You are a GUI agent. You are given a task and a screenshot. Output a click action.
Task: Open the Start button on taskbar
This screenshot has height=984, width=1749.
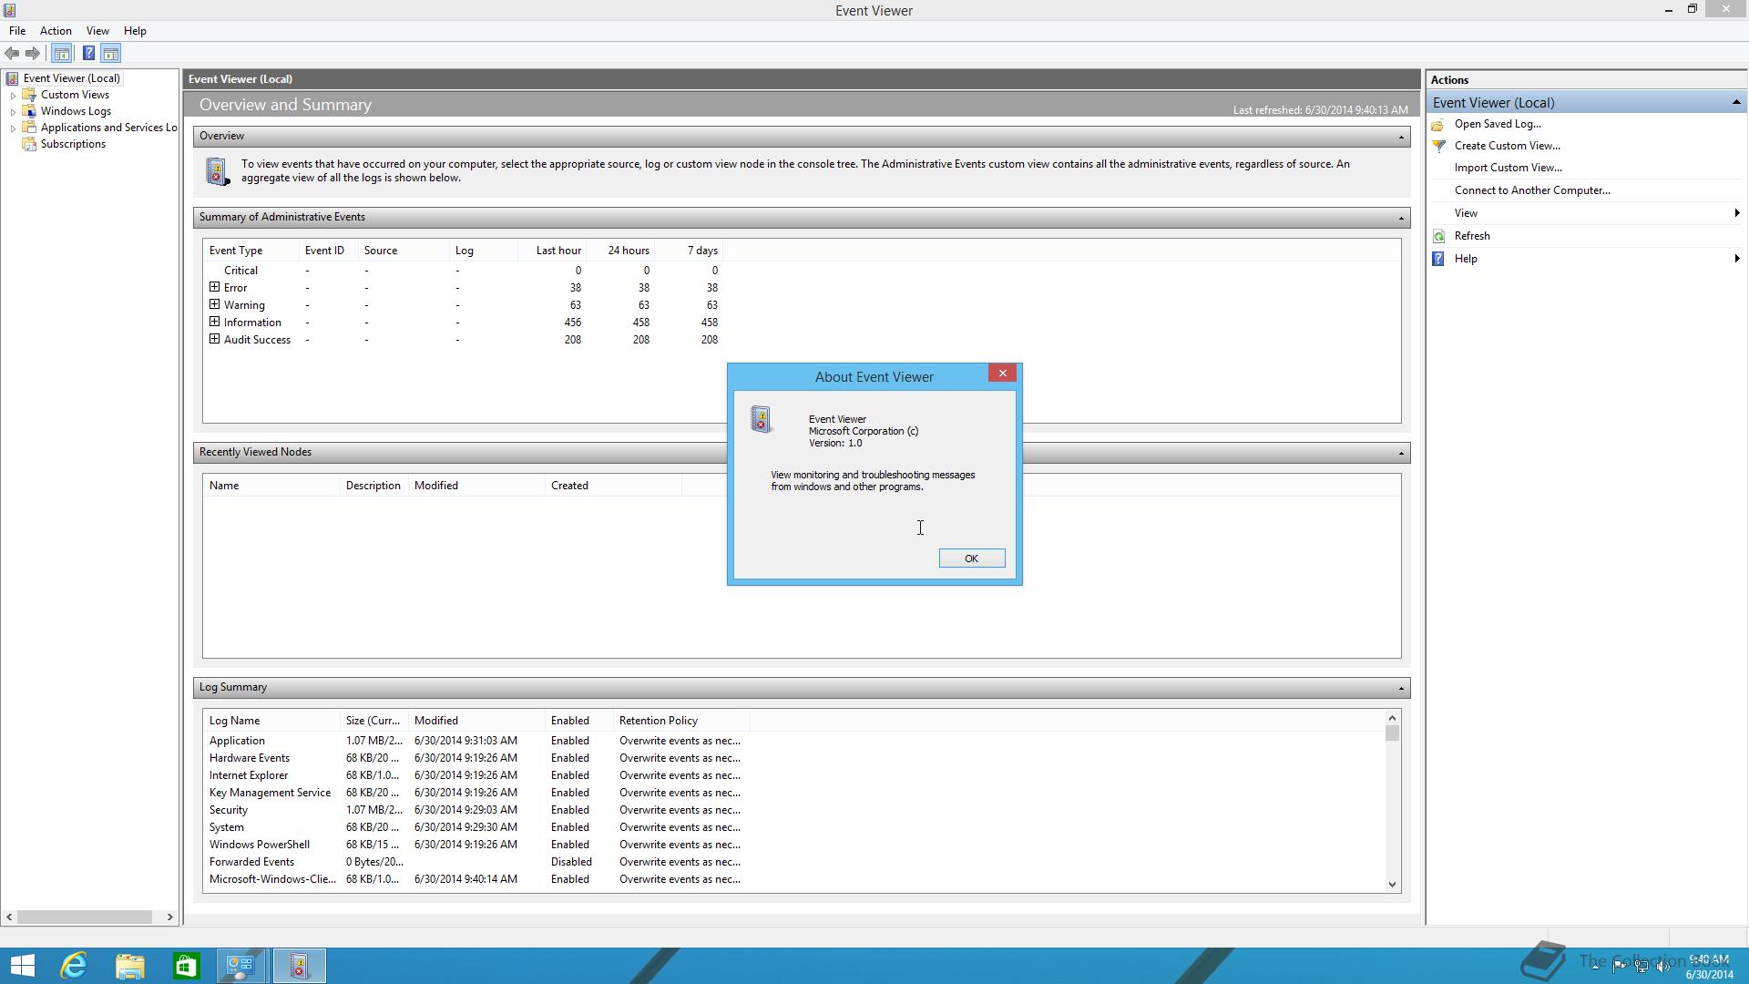coord(22,966)
